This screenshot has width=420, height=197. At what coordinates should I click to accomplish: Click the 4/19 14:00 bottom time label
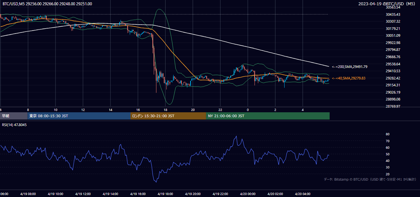click(x=110, y=194)
